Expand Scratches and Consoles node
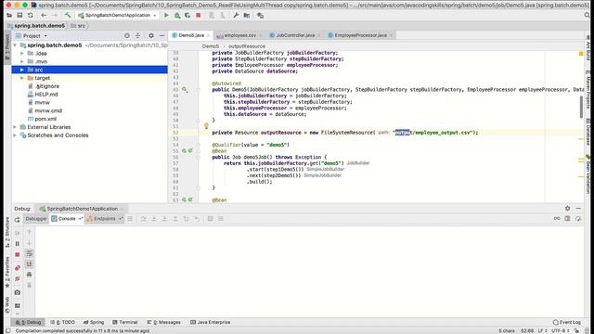Screen dimensions: 594x334 tap(15, 135)
